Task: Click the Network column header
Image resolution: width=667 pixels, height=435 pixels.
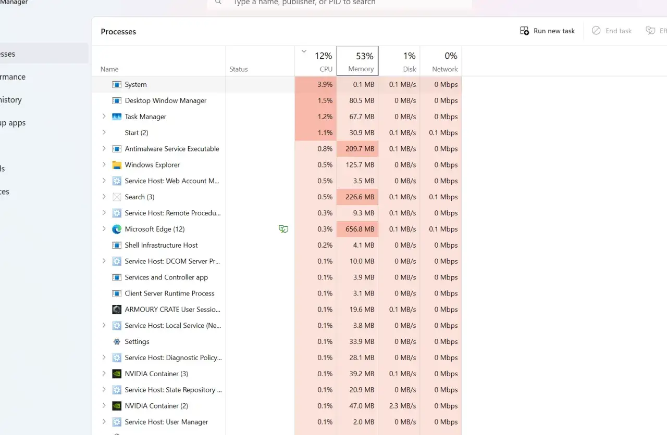Action: pos(441,61)
